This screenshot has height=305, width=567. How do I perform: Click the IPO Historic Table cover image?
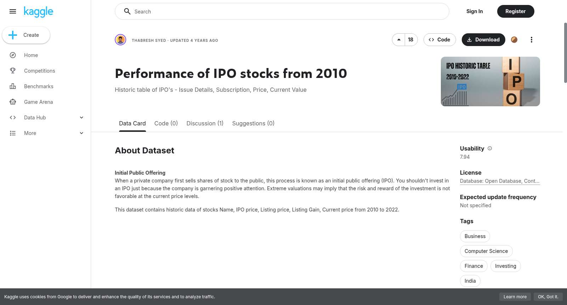tap(490, 81)
